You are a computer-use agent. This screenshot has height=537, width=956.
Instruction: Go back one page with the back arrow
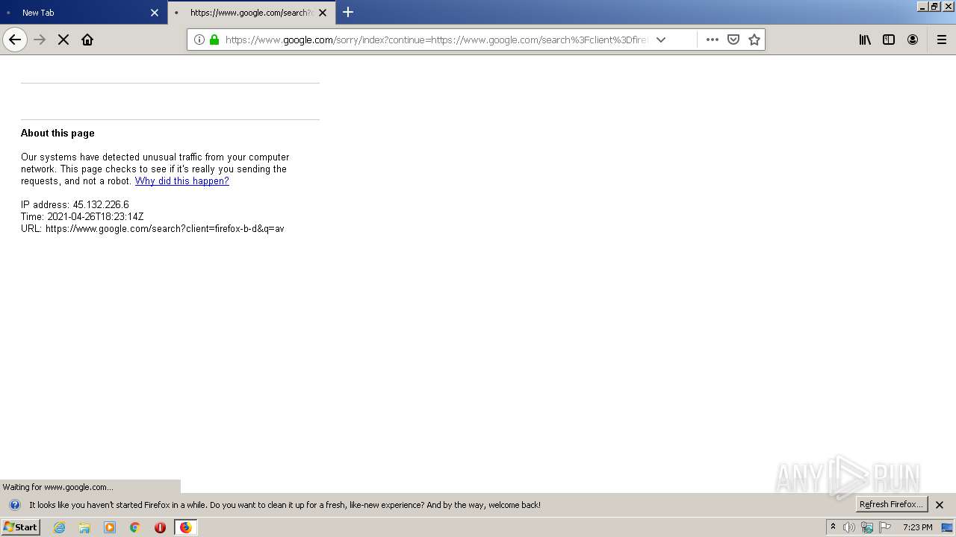coord(15,40)
